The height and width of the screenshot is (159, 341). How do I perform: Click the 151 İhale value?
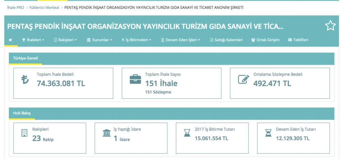point(161,84)
